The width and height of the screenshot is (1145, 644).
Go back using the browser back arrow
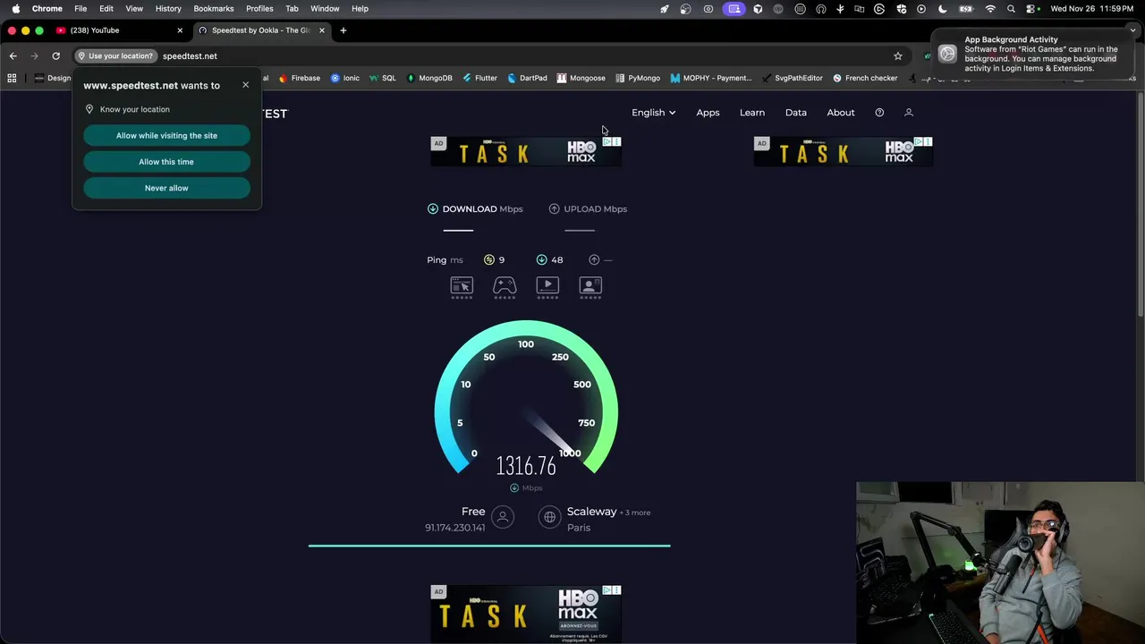(x=13, y=55)
